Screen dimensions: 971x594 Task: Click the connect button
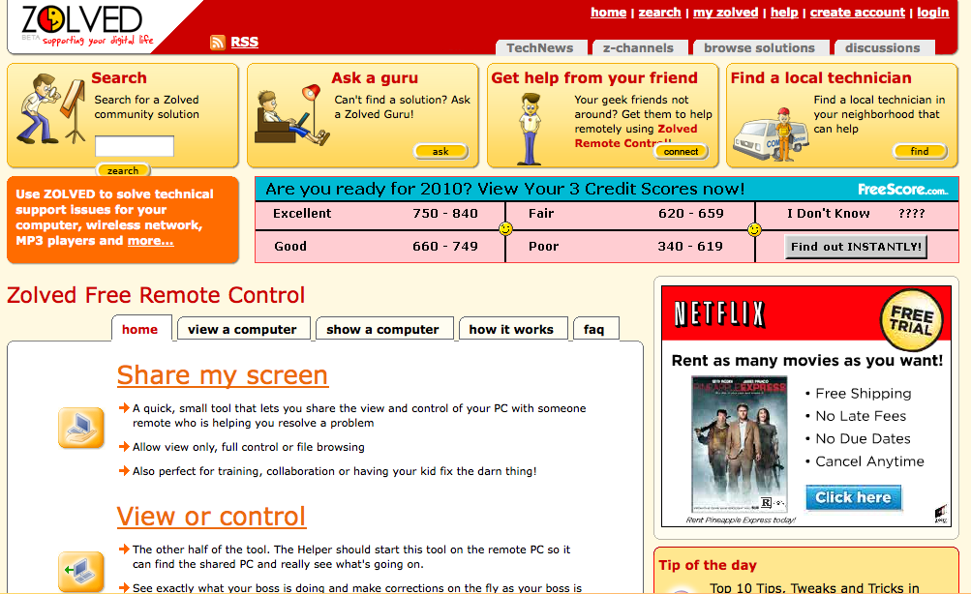pos(681,152)
